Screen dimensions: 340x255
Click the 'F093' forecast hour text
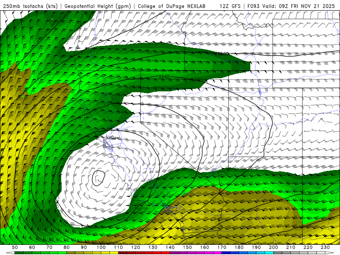253,6
